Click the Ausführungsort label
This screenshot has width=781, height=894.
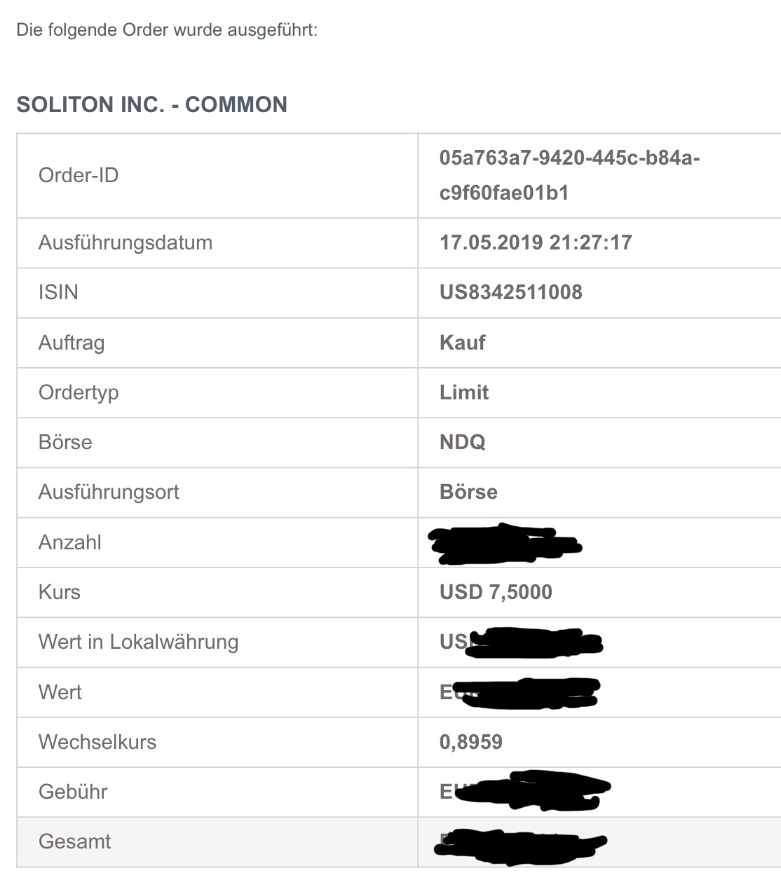pyautogui.click(x=109, y=492)
